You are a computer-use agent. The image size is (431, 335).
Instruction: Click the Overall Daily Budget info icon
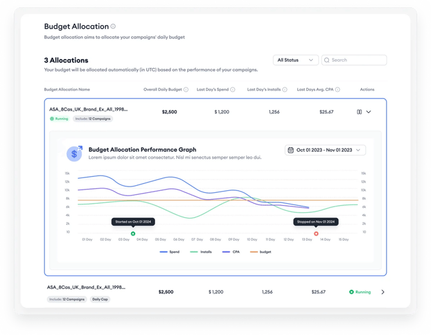[x=186, y=90]
